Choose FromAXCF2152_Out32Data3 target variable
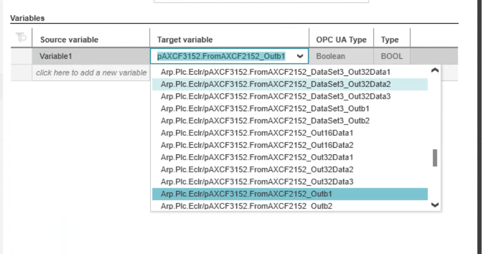This screenshot has width=492, height=254. point(290,181)
